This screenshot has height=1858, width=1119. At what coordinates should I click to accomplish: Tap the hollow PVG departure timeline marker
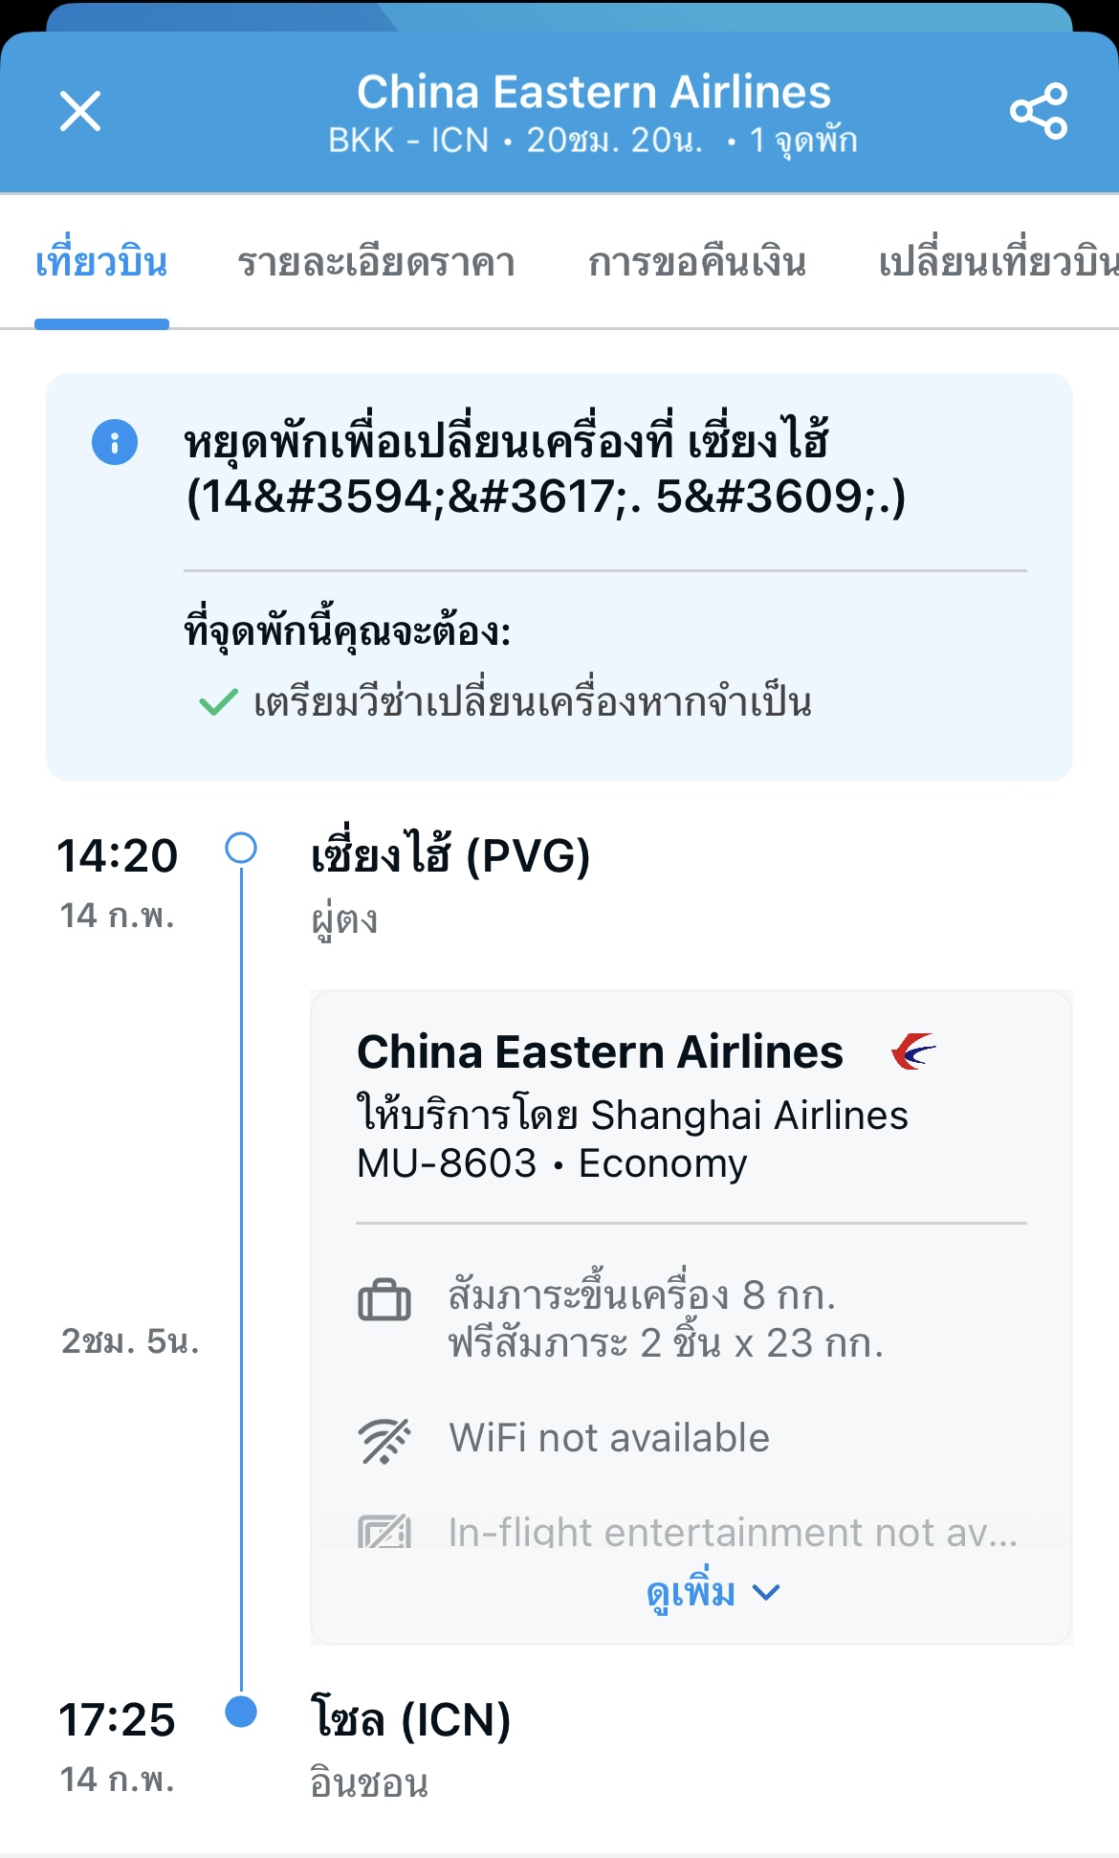pos(241,848)
